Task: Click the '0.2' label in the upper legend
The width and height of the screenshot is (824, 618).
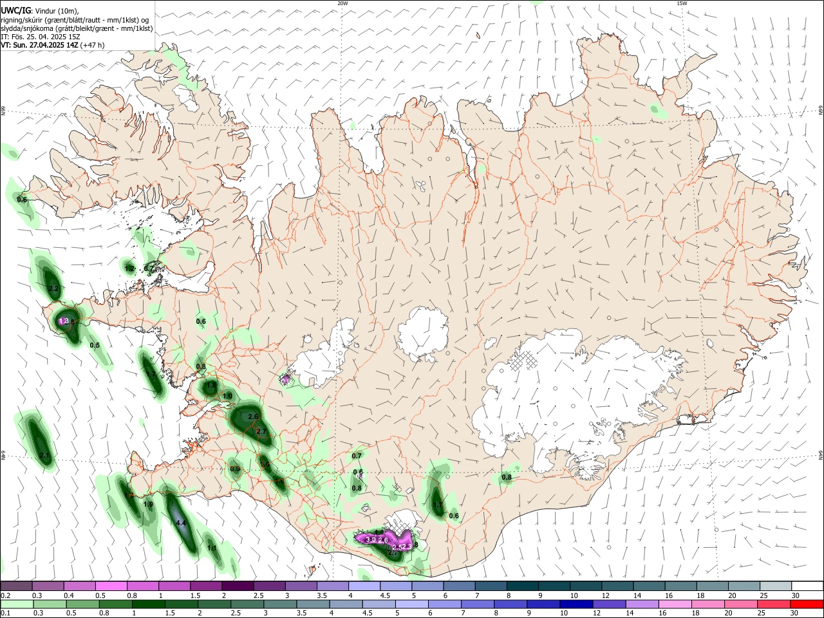Action: click(x=6, y=595)
